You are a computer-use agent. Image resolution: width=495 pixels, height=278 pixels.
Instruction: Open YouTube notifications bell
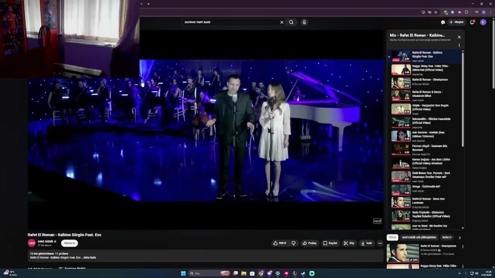tap(472, 22)
